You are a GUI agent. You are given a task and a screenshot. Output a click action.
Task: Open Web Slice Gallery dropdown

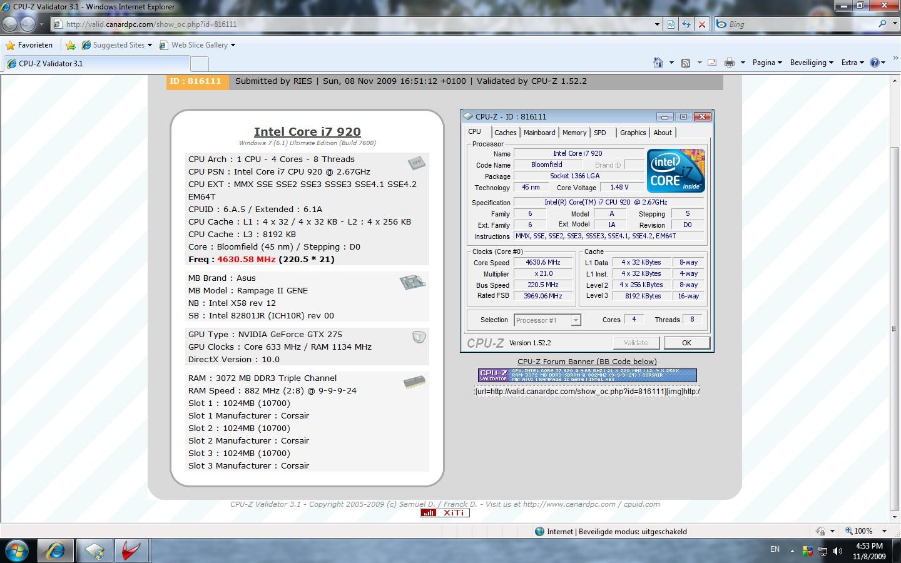[x=233, y=45]
